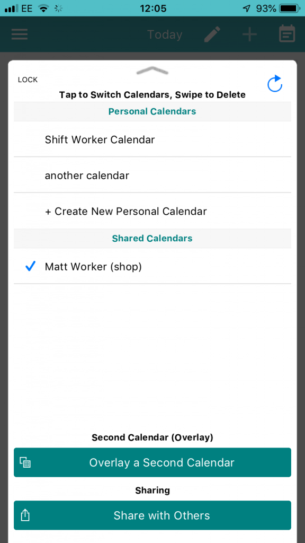Tap the blue refresh sync icon
Viewport: 305px width, 543px height.
[274, 84]
